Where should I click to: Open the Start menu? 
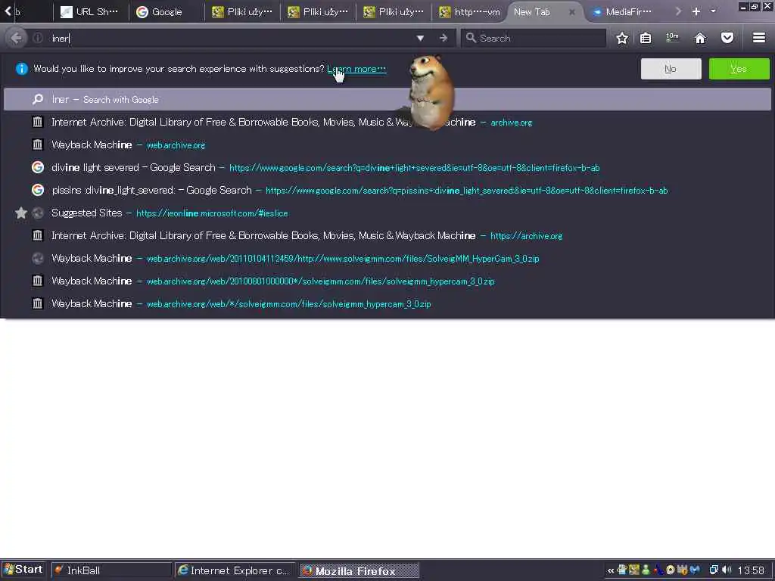(23, 570)
